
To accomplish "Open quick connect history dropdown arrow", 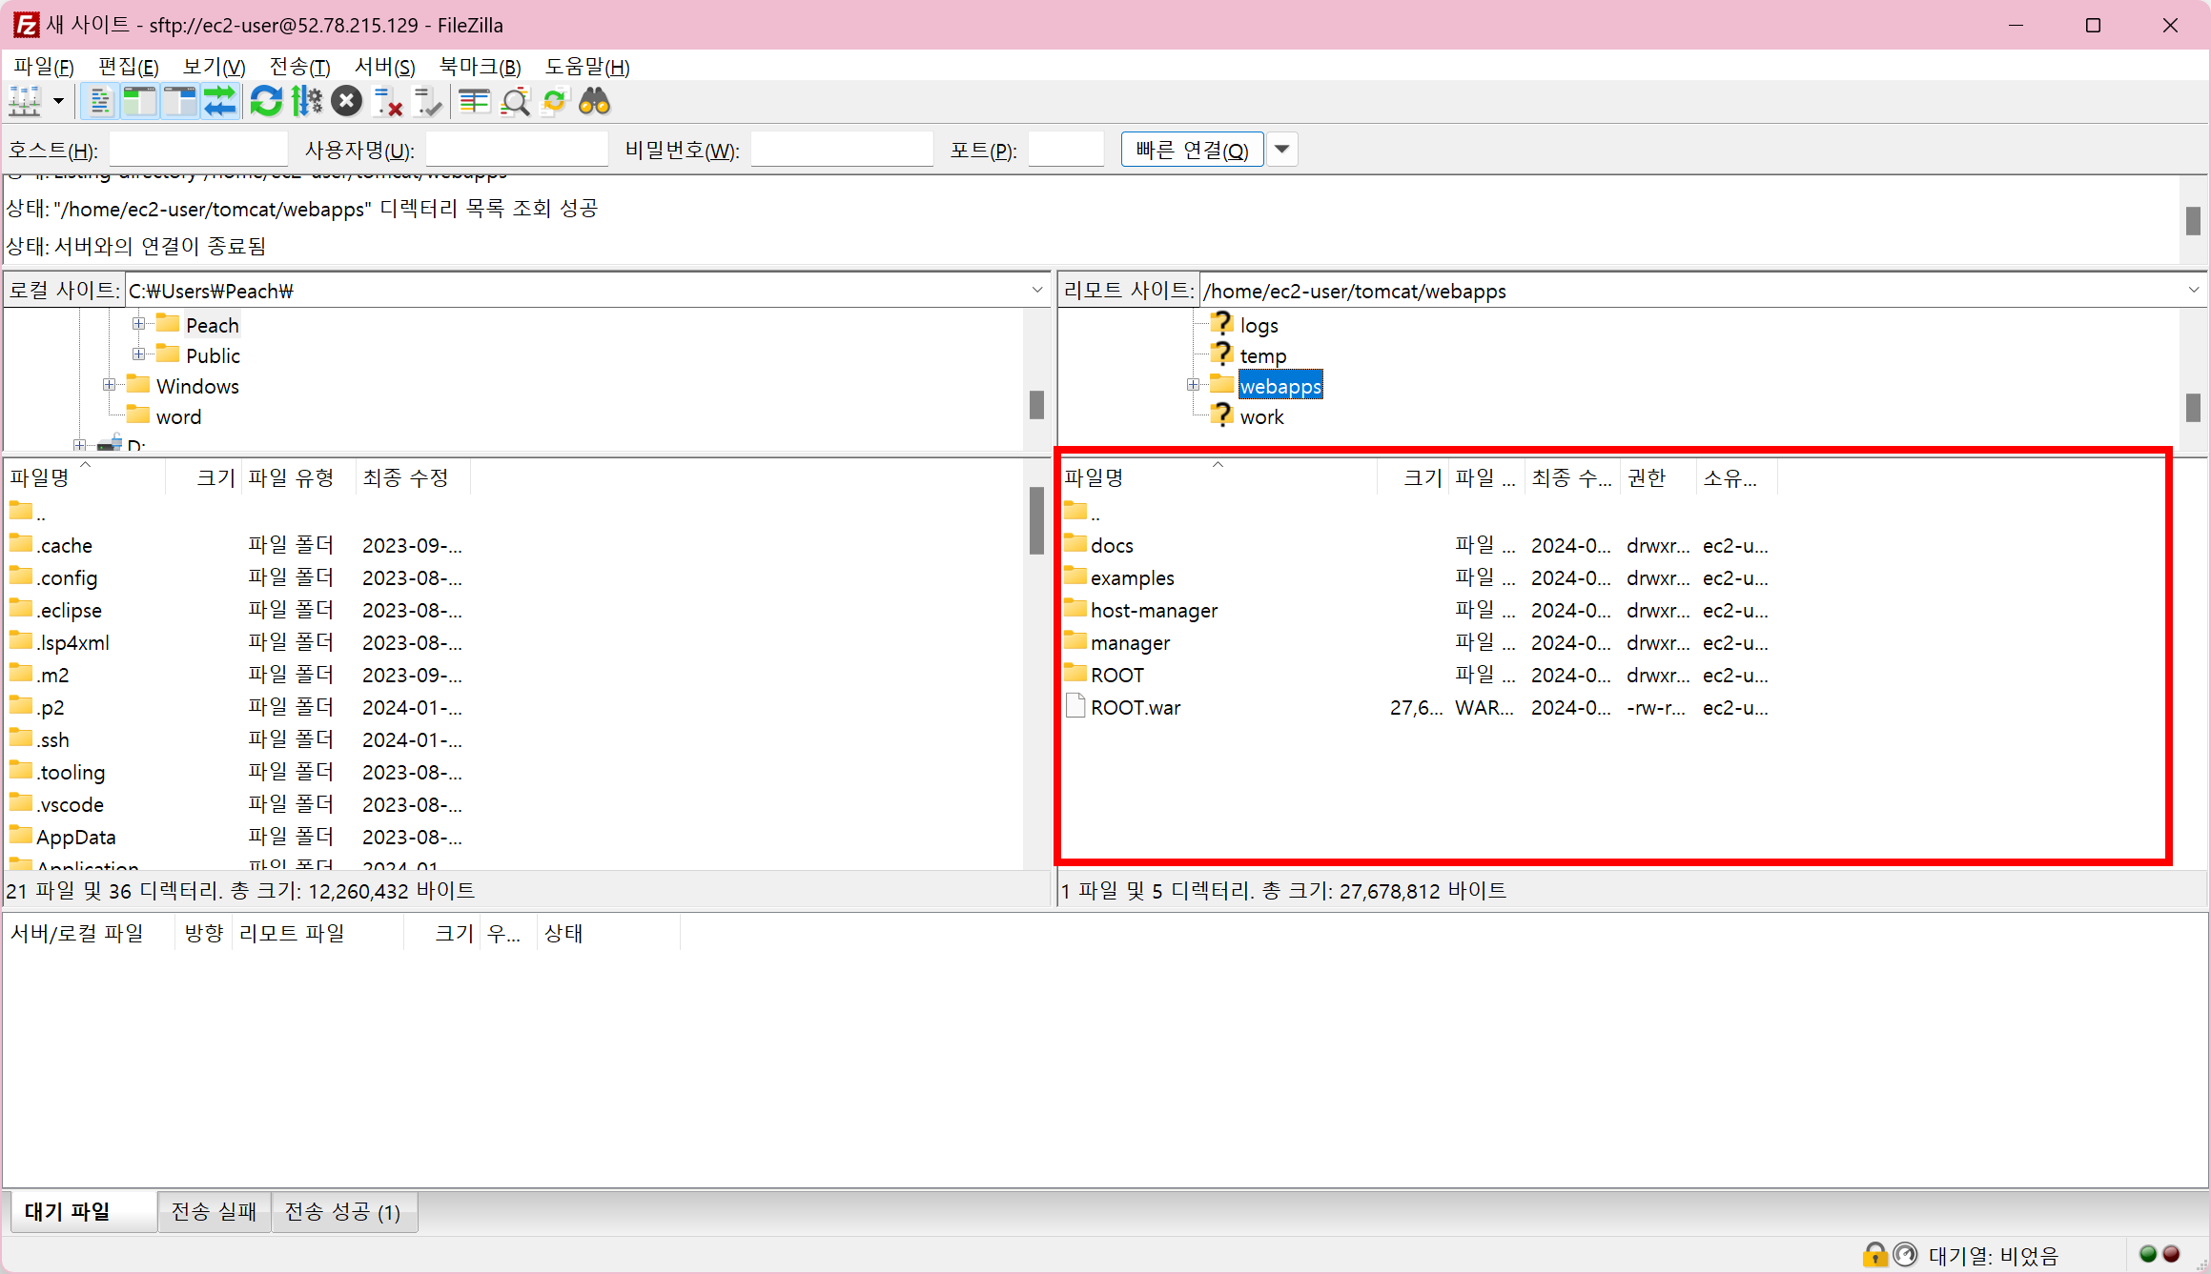I will [x=1282, y=150].
